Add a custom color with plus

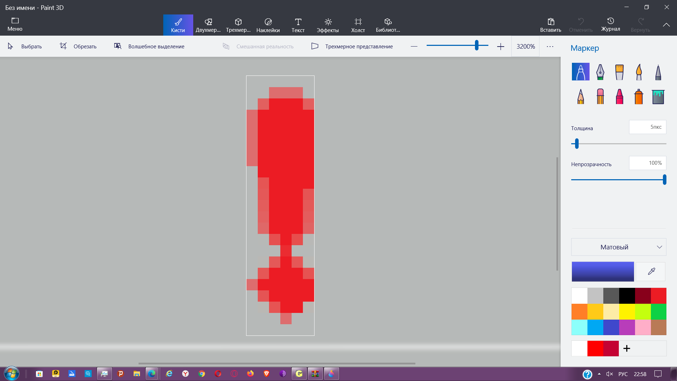tap(627, 349)
